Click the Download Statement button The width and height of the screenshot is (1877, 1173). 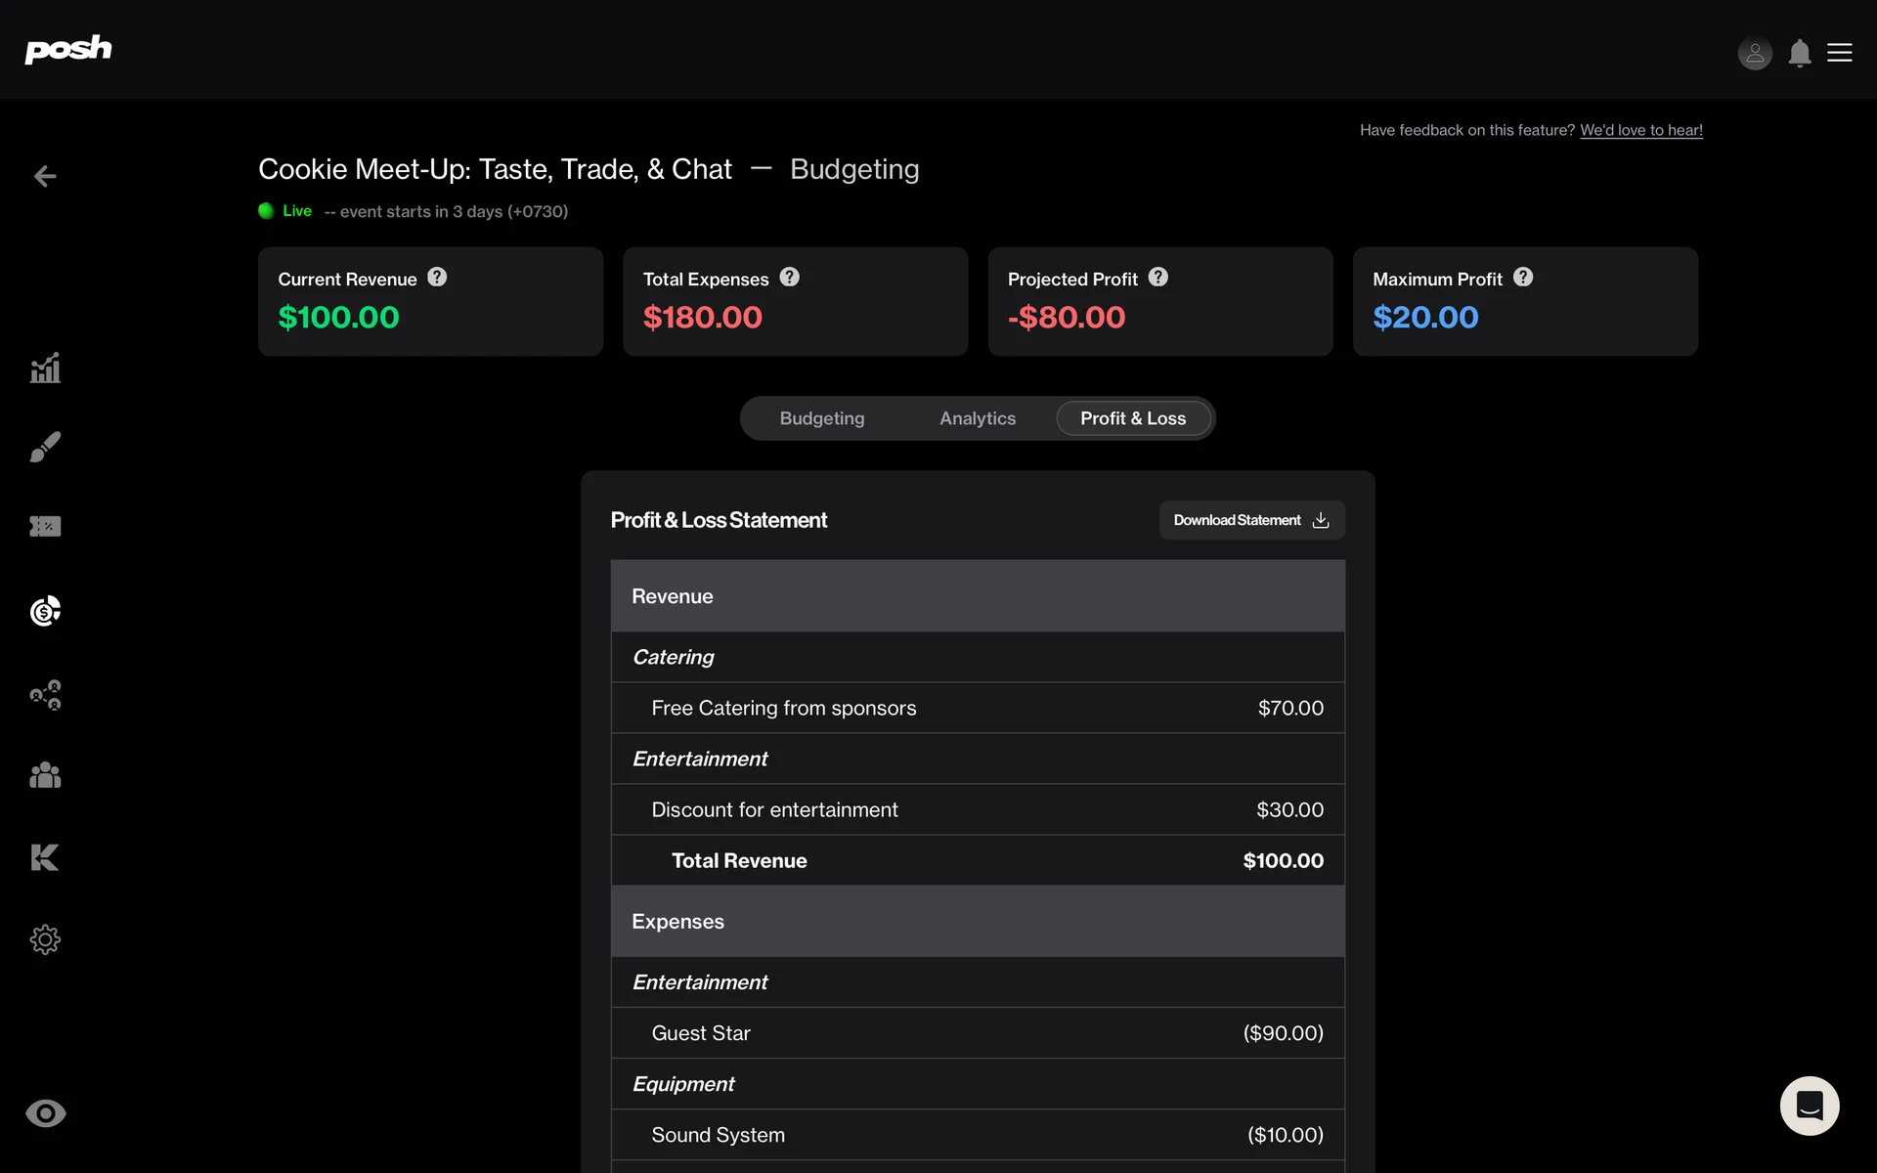click(1250, 520)
